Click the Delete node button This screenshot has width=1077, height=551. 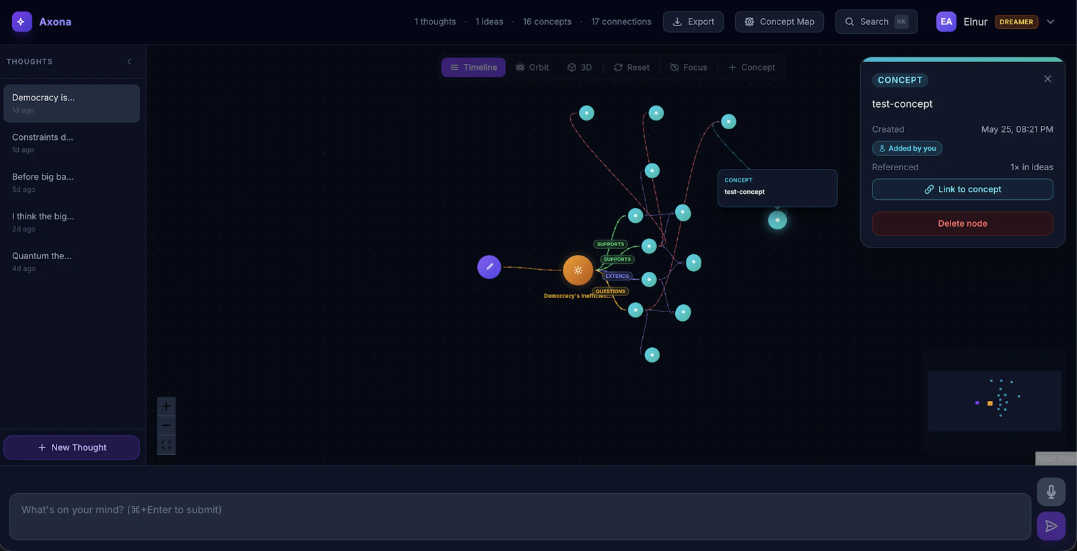click(963, 223)
